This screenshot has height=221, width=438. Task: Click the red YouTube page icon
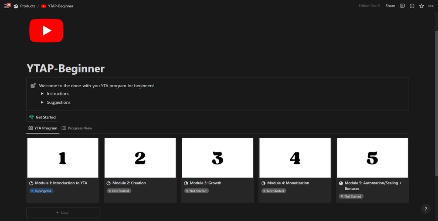46,31
